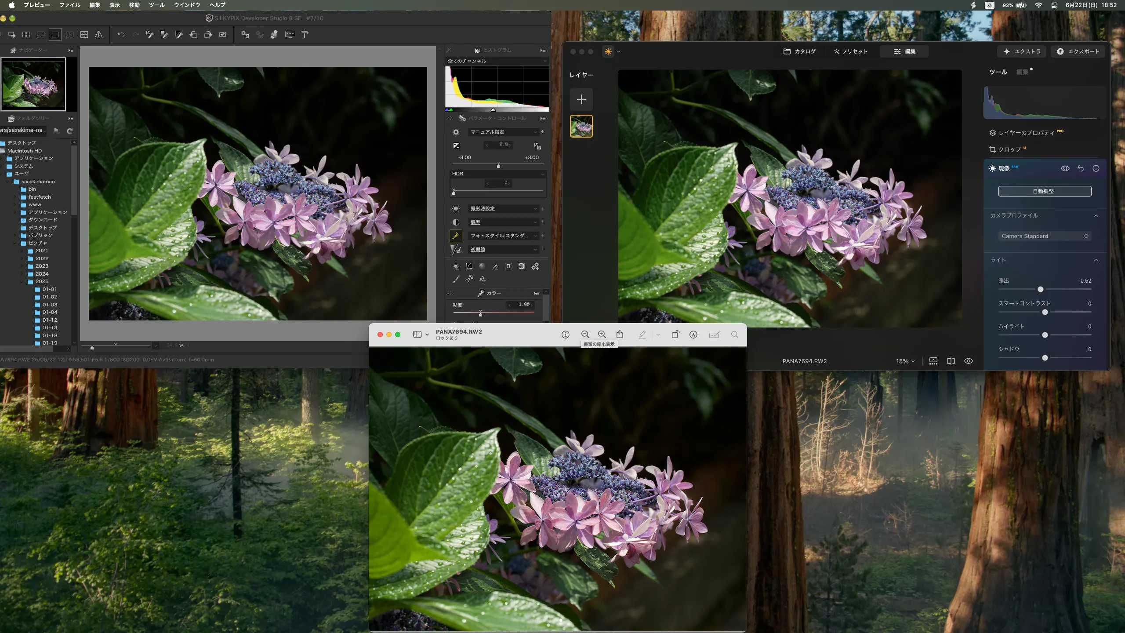
Task: Open 標準 tone dropdown in SILKYPIX
Action: point(503,222)
